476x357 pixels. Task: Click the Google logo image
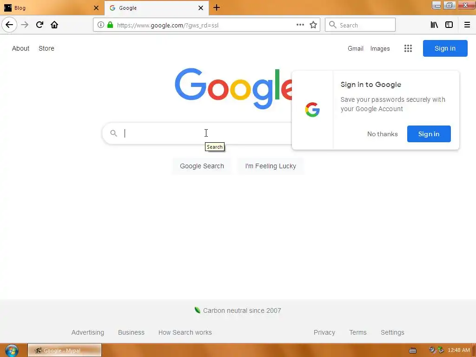(233, 88)
